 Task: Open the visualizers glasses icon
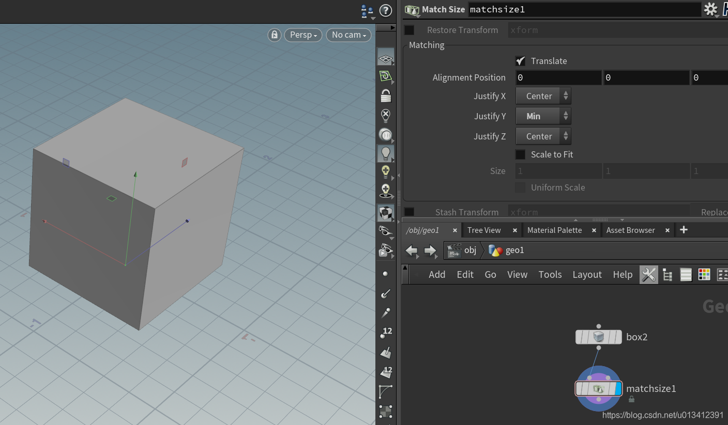click(x=385, y=250)
